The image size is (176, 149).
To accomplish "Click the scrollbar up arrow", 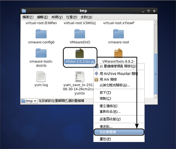I will coord(155,22).
